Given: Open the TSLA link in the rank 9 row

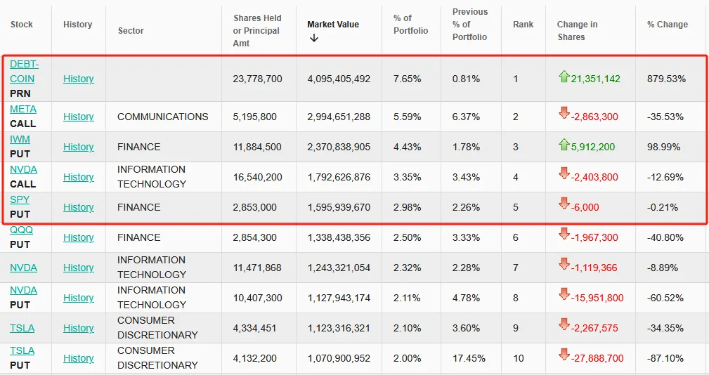Looking at the screenshot, I should pyautogui.click(x=22, y=328).
